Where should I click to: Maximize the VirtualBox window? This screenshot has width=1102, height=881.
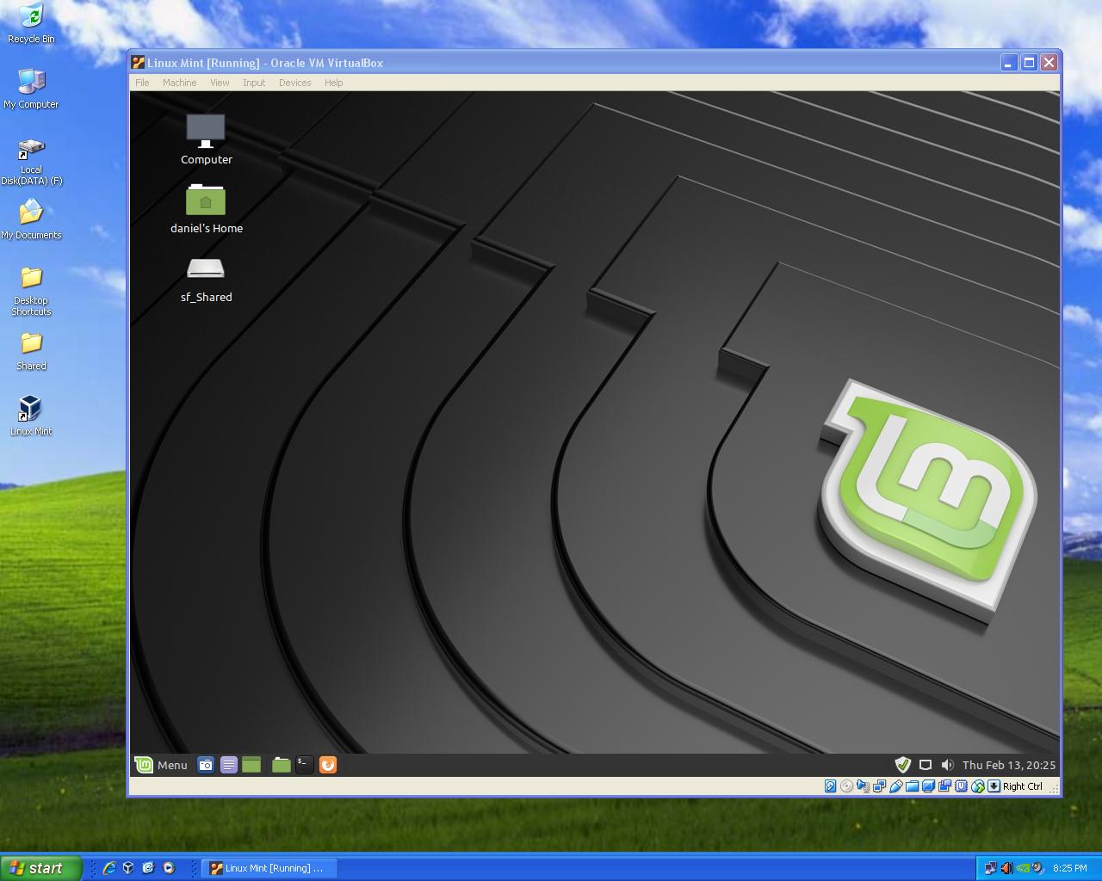pos(1029,63)
